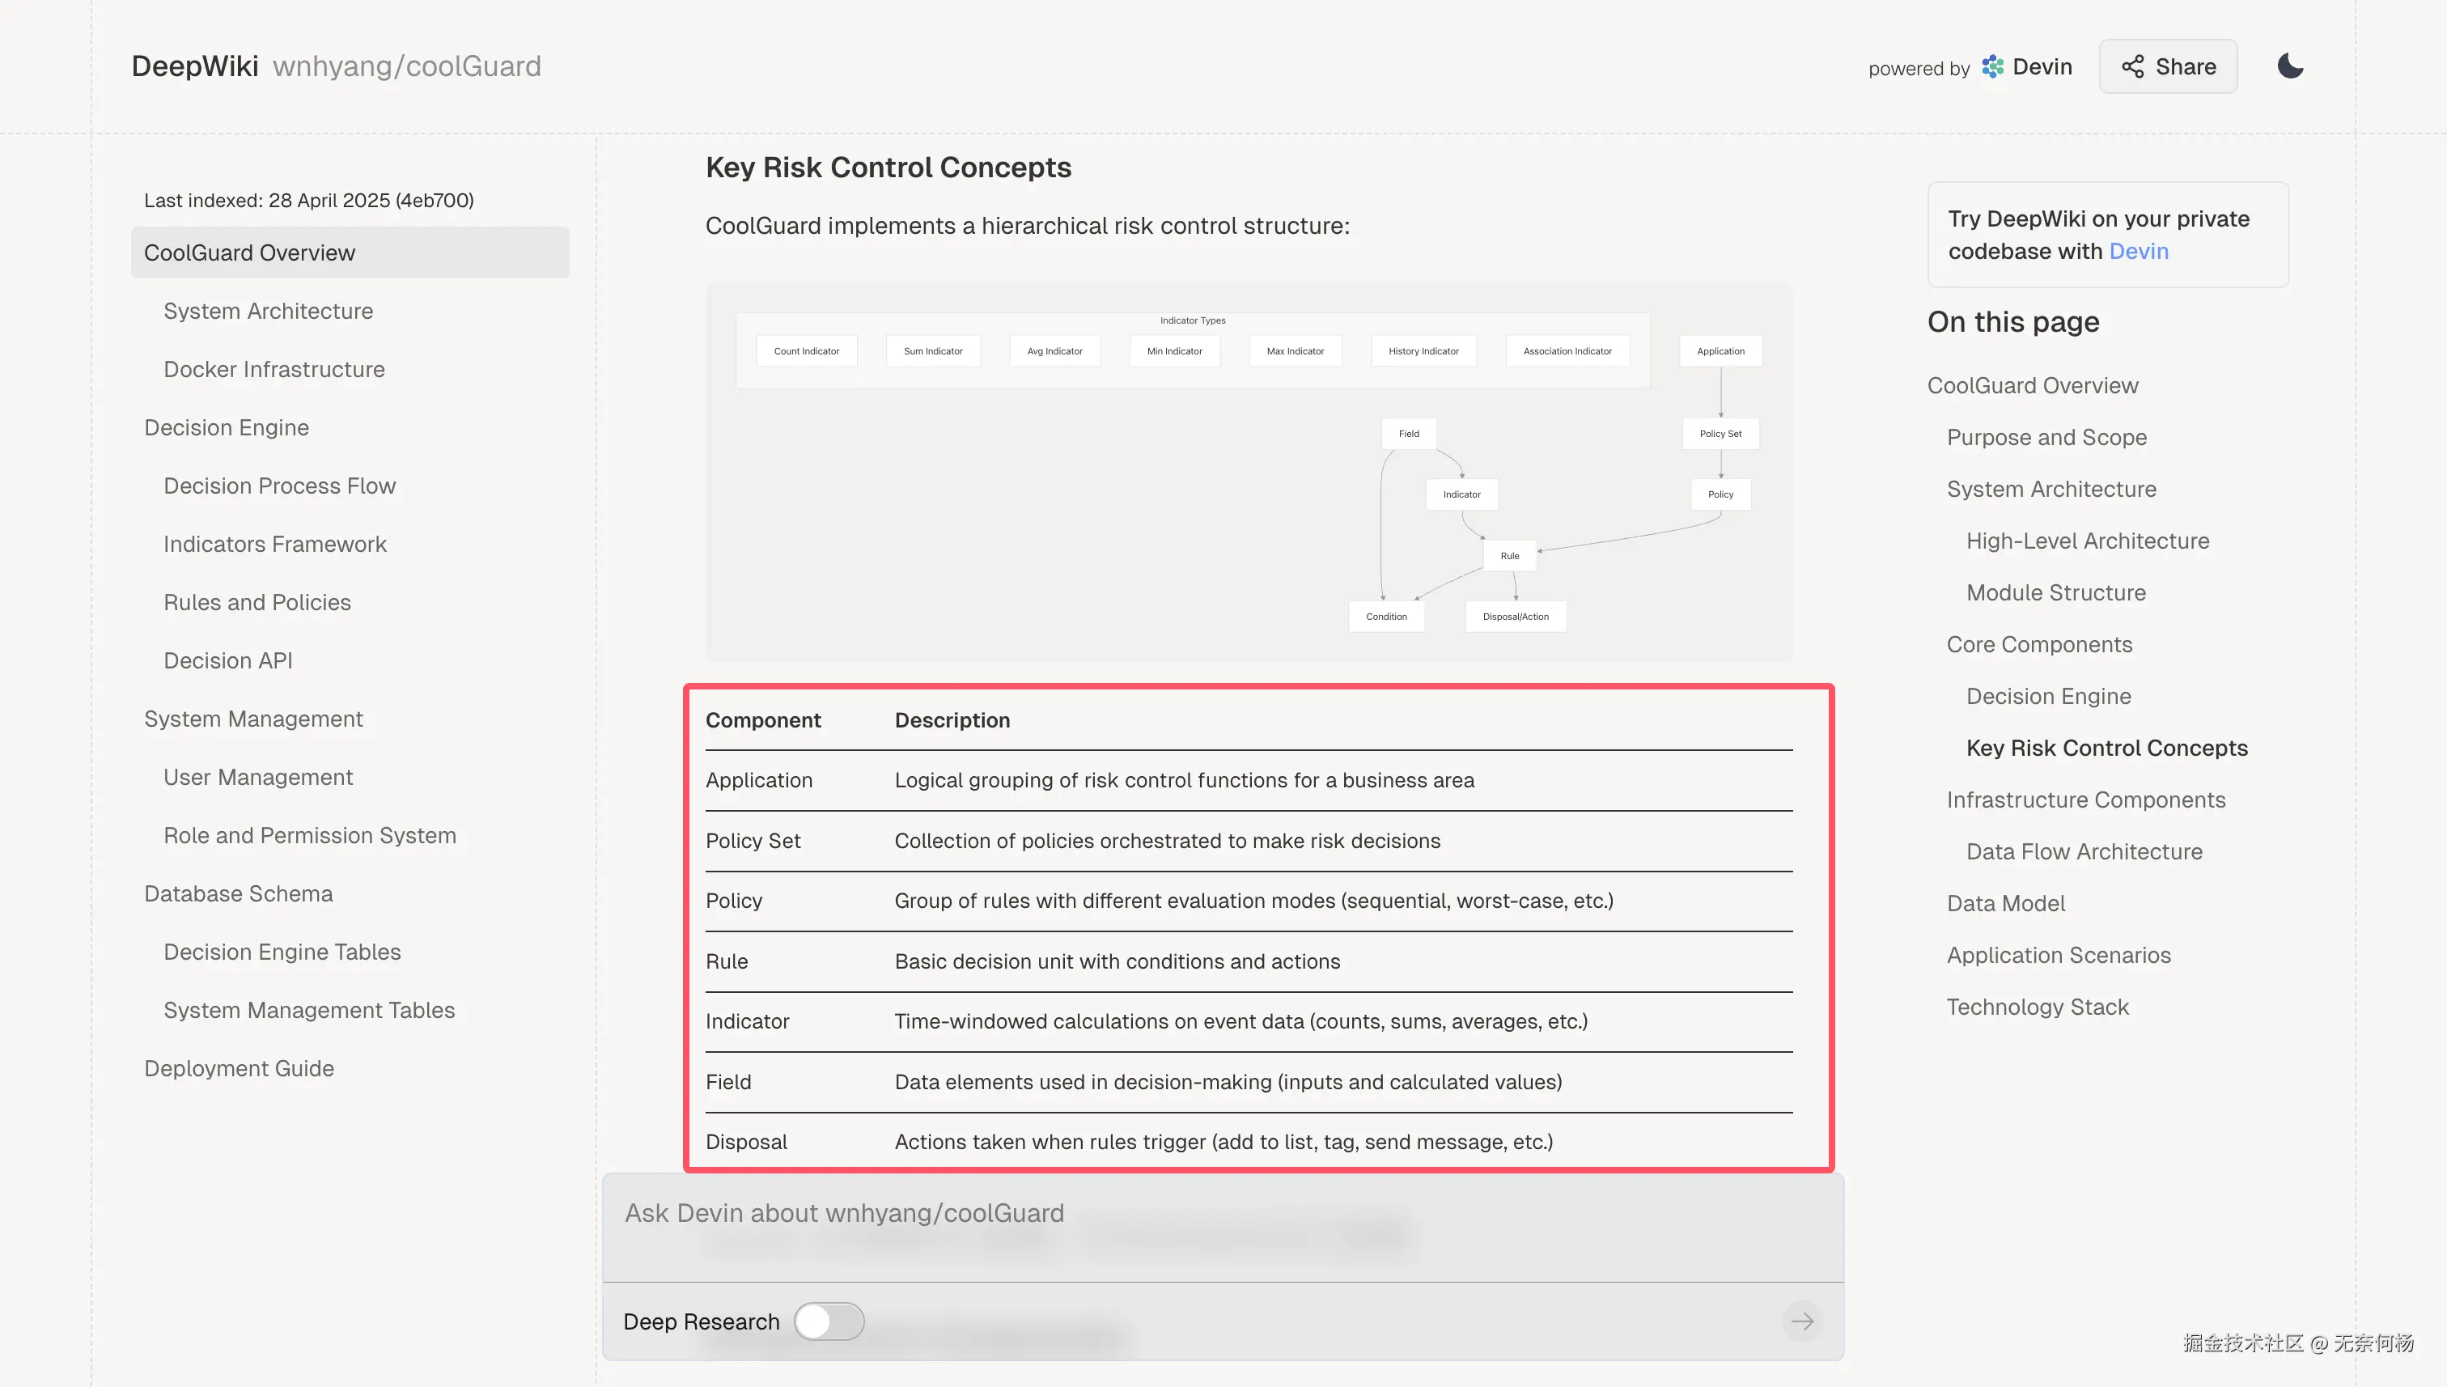Focus the Ask Devin input field
2447x1387 pixels.
pos(1221,1214)
